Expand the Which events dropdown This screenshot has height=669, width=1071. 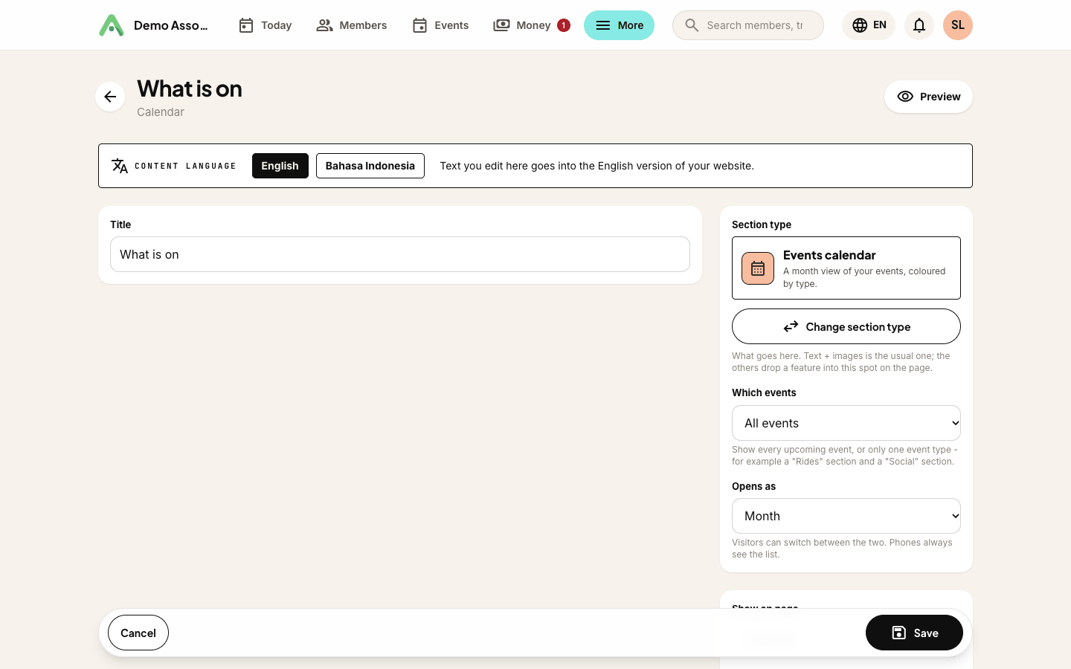(846, 423)
